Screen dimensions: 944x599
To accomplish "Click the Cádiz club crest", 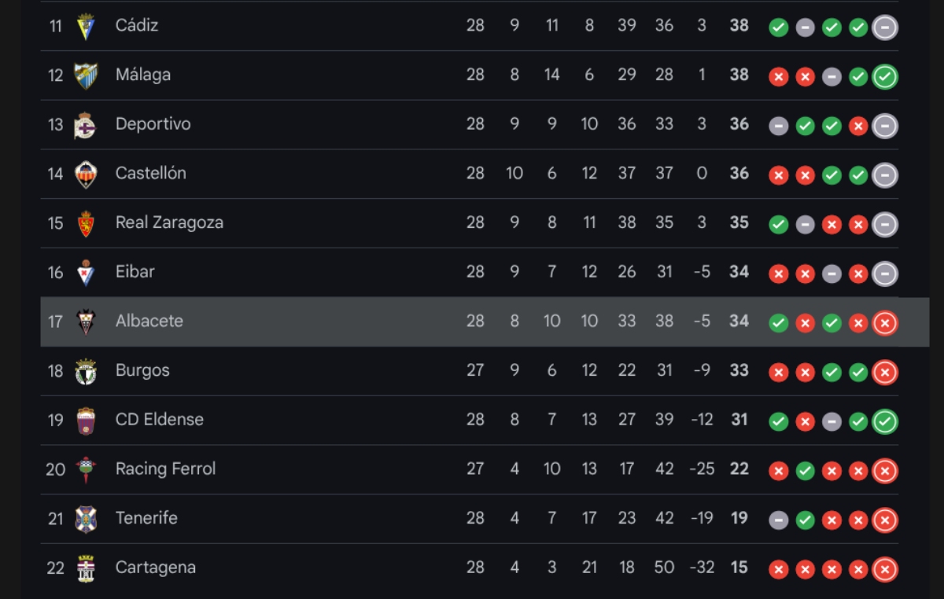I will [x=86, y=26].
